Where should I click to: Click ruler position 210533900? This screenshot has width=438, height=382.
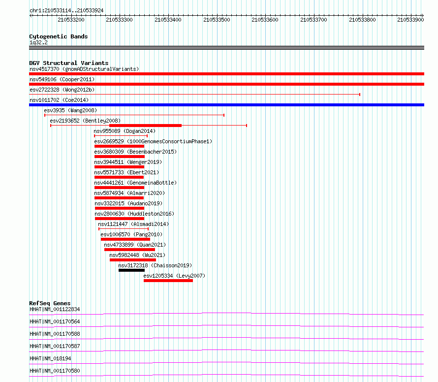coord(410,20)
